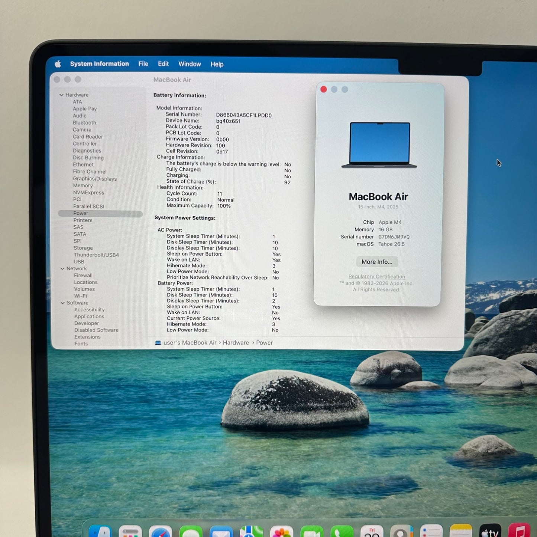This screenshot has width=537, height=537.
Task: Open the Apple menu
Action: tap(58, 64)
